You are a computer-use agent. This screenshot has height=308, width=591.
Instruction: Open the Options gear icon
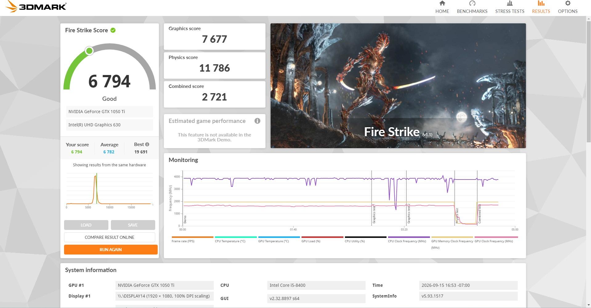click(x=568, y=3)
